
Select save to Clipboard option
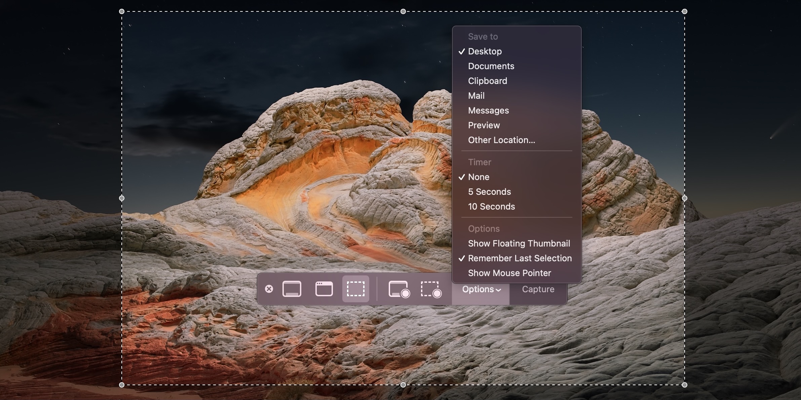click(x=488, y=80)
